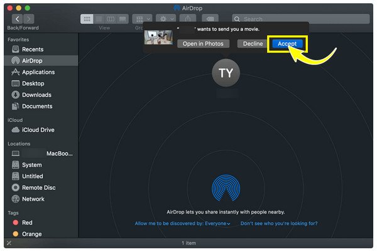Decline the AirDrop transfer
377x252 pixels.
[253, 44]
